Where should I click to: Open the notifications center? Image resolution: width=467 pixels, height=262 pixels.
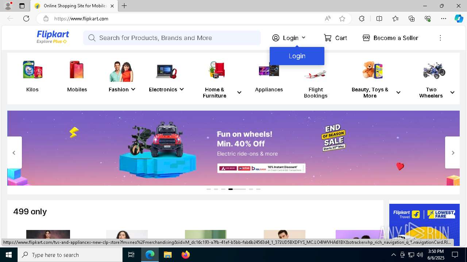(x=455, y=255)
